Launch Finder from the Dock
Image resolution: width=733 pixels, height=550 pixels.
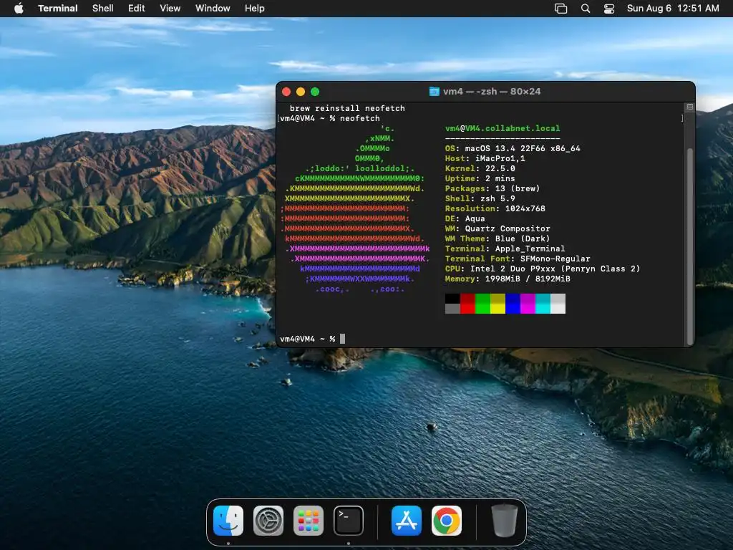[228, 521]
